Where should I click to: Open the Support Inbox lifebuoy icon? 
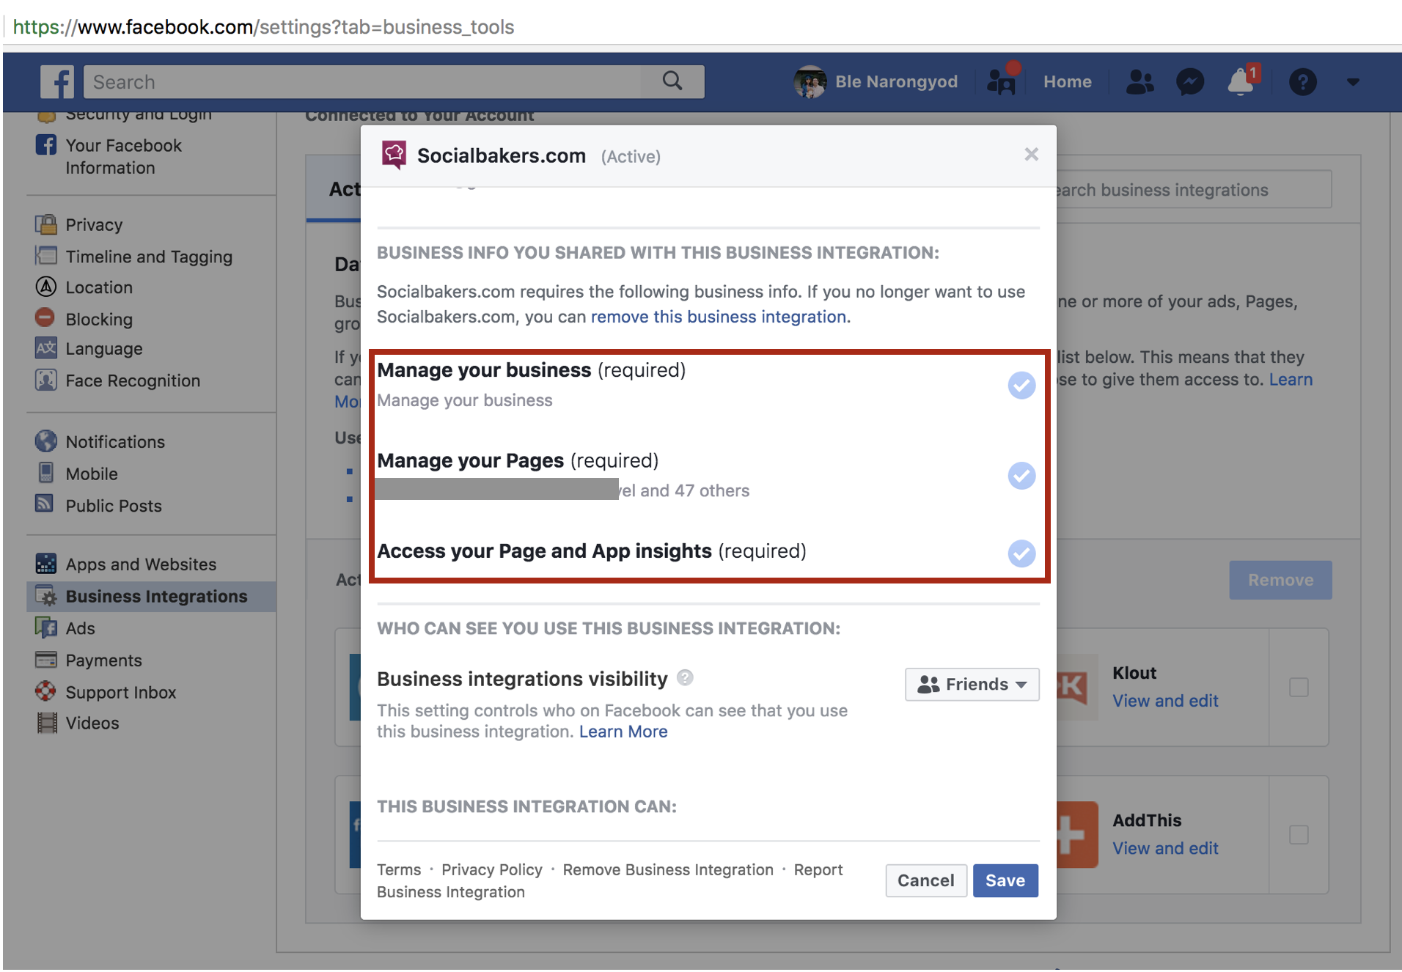coord(45,691)
